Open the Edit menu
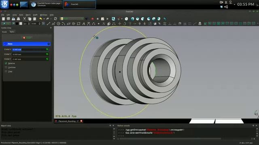 pos(8,15)
